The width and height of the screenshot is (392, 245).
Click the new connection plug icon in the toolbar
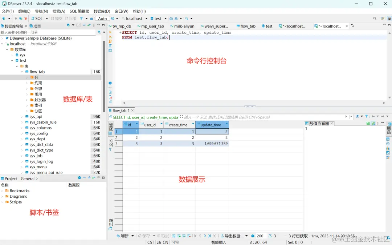click(4, 19)
